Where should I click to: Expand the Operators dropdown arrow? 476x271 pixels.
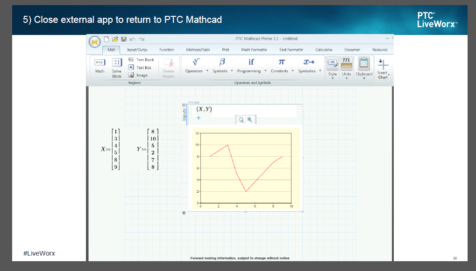pos(207,71)
